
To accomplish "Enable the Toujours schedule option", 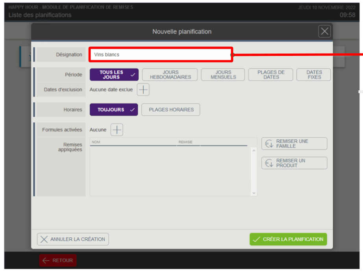I will (x=114, y=110).
